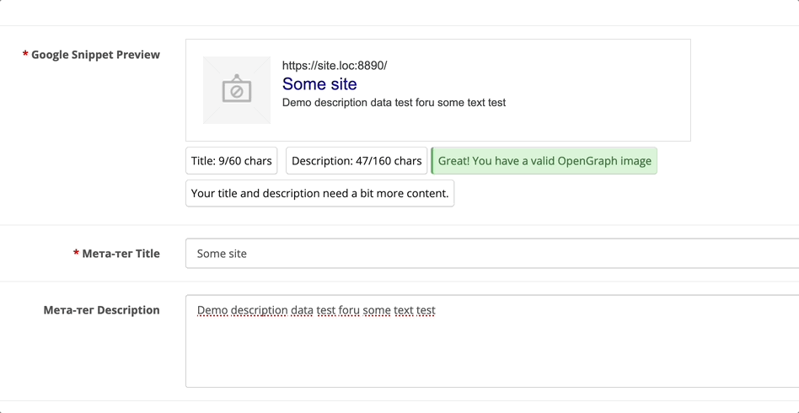Click the red asterisk beside Мета-тег Title
The height and width of the screenshot is (413, 799).
pyautogui.click(x=77, y=254)
